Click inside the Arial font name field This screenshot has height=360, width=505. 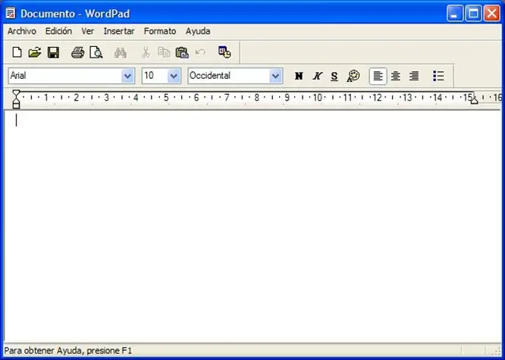tap(65, 76)
